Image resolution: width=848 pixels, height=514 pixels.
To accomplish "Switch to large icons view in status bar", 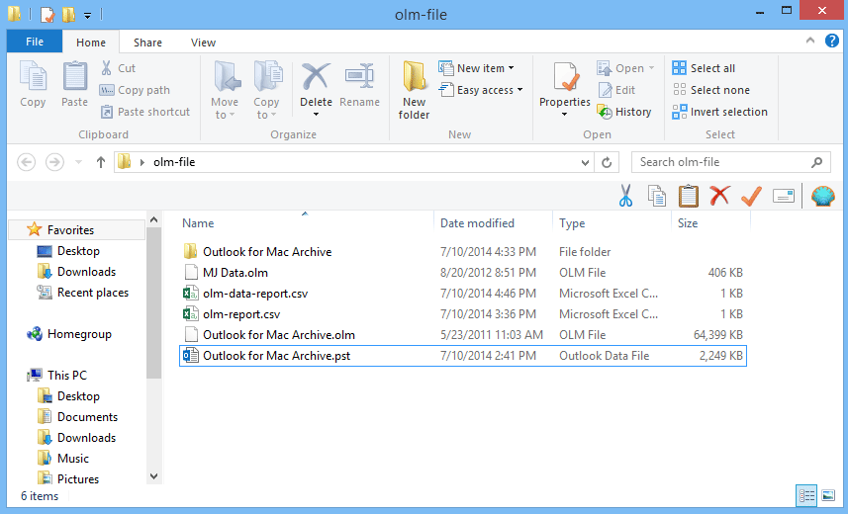I will [x=828, y=495].
